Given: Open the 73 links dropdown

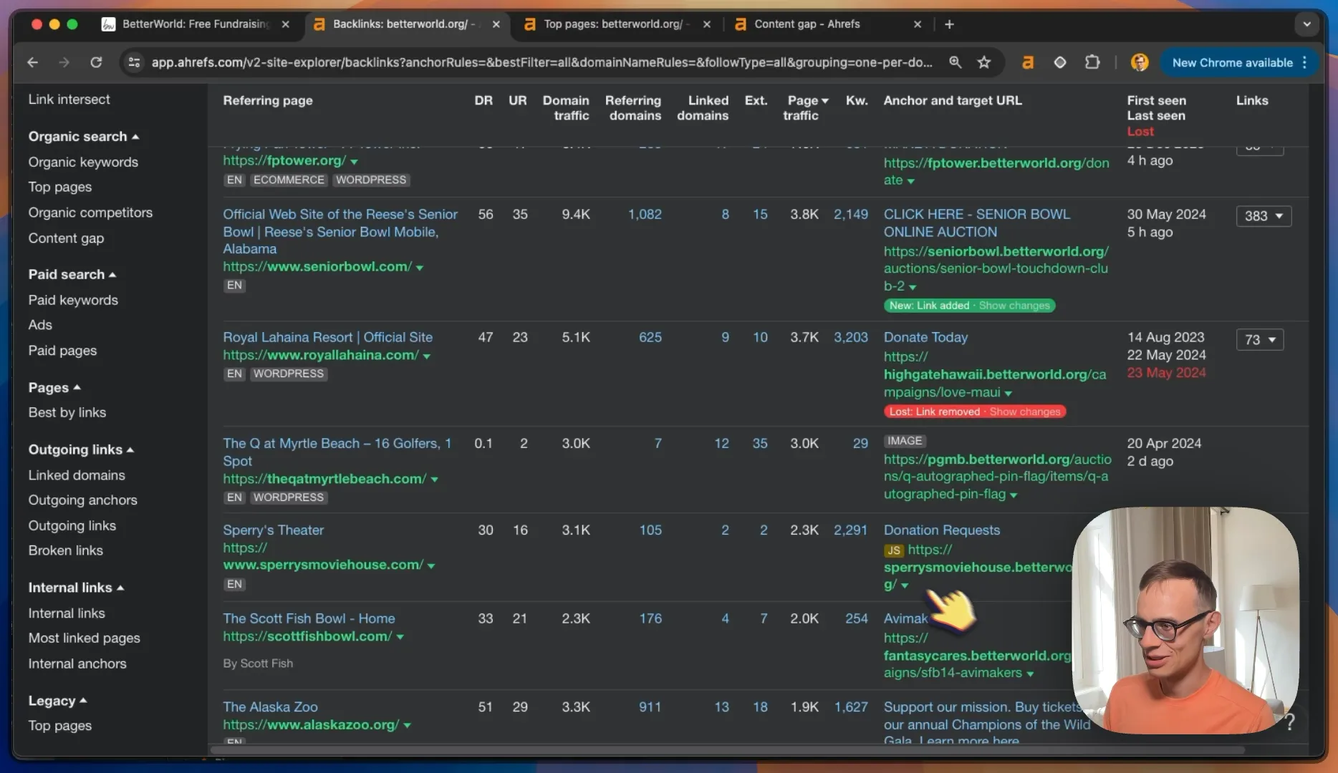Looking at the screenshot, I should [1260, 340].
